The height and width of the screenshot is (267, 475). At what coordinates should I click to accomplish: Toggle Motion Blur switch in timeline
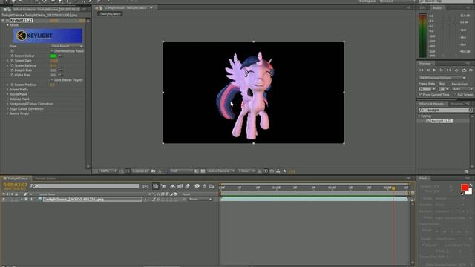point(188,186)
